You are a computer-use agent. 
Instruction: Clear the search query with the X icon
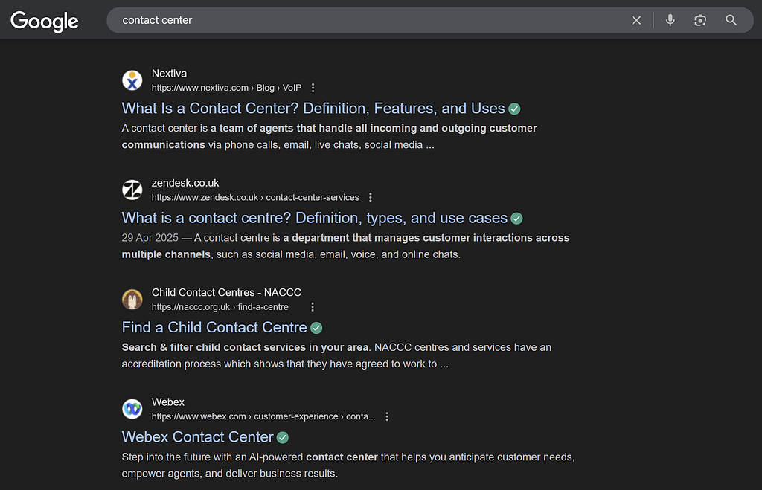click(636, 20)
